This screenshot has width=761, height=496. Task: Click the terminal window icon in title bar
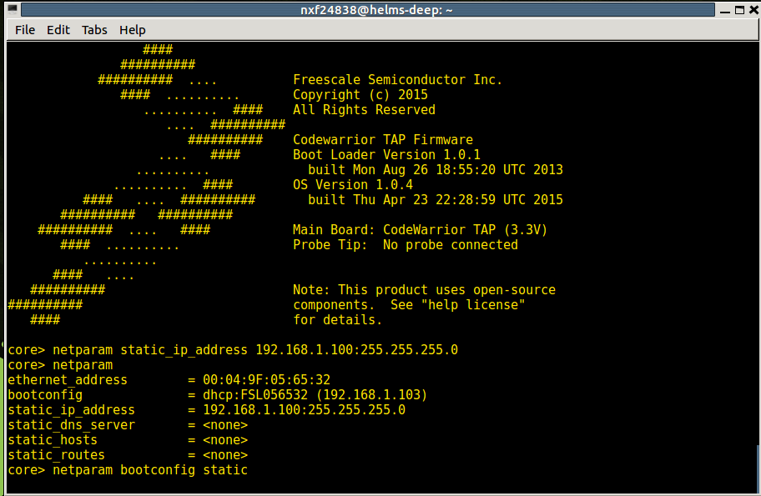pos(13,9)
